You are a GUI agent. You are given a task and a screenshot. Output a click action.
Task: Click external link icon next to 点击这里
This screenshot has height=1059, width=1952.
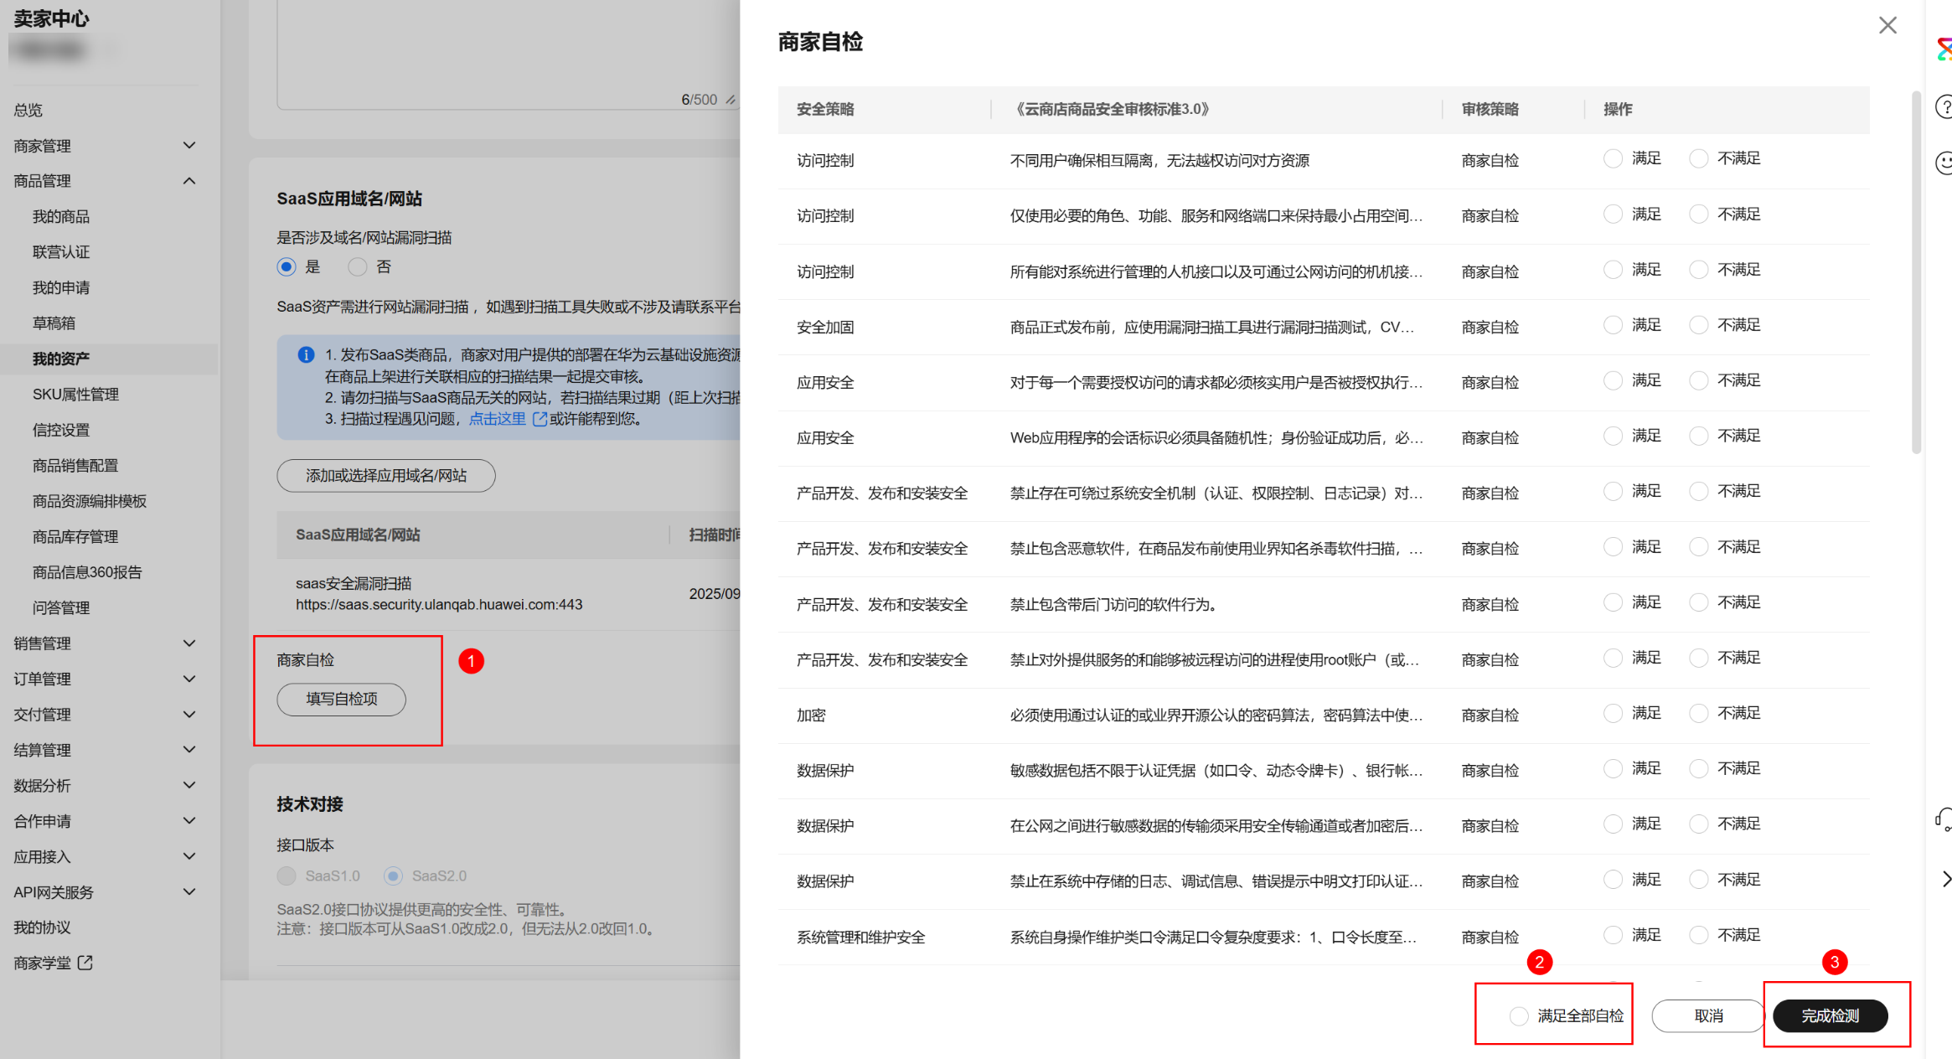click(540, 419)
